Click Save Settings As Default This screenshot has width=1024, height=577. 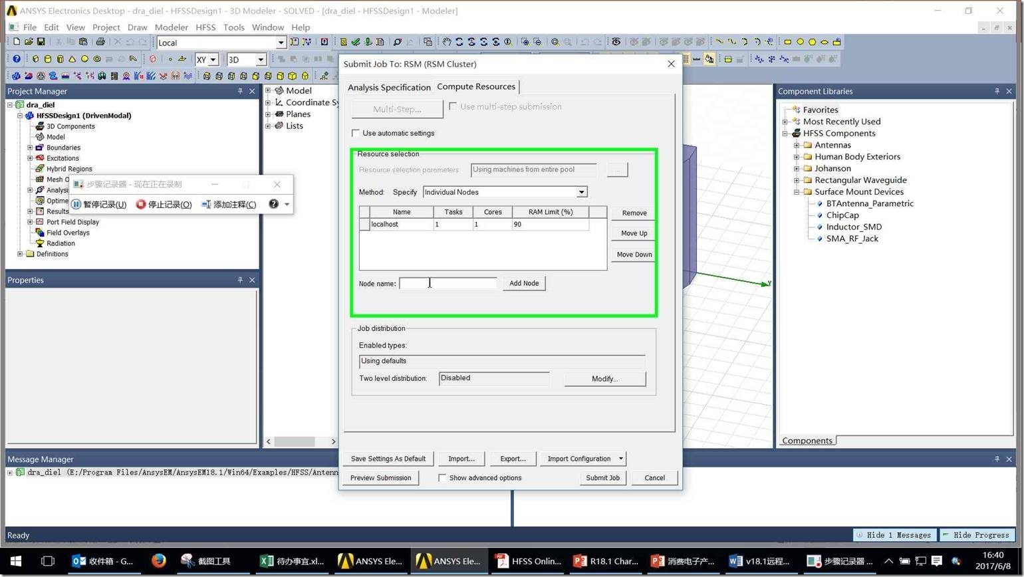(388, 459)
